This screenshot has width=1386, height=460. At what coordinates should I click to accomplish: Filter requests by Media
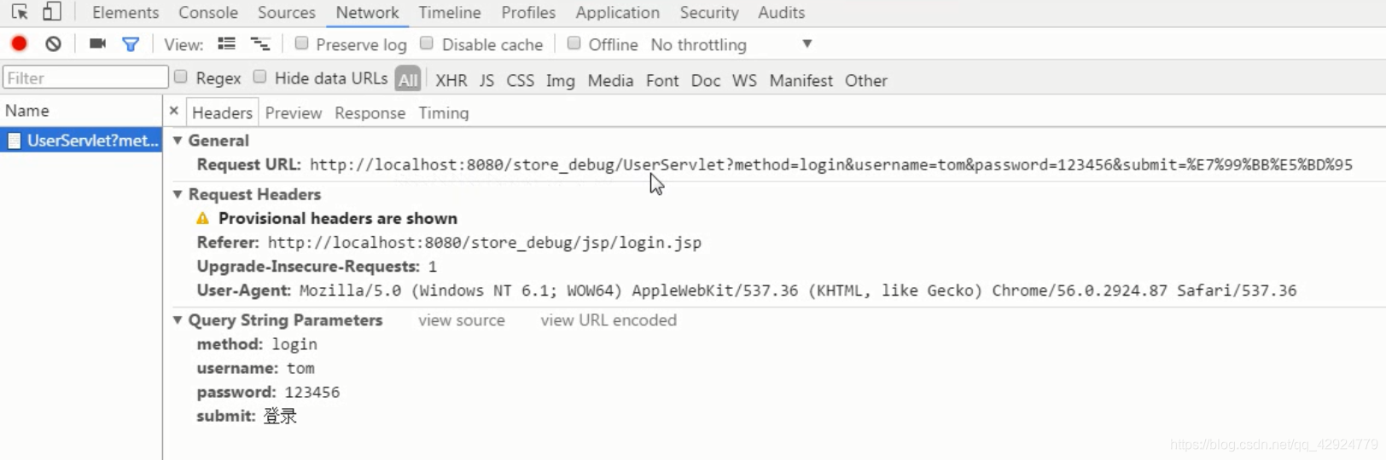click(610, 80)
